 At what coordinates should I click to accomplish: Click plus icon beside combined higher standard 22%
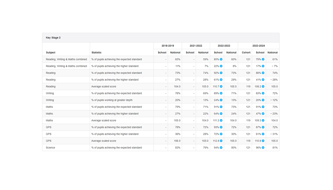pos(221,66)
